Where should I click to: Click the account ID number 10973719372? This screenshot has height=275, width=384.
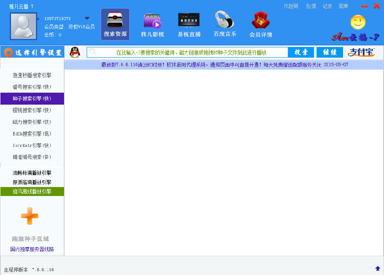[57, 19]
